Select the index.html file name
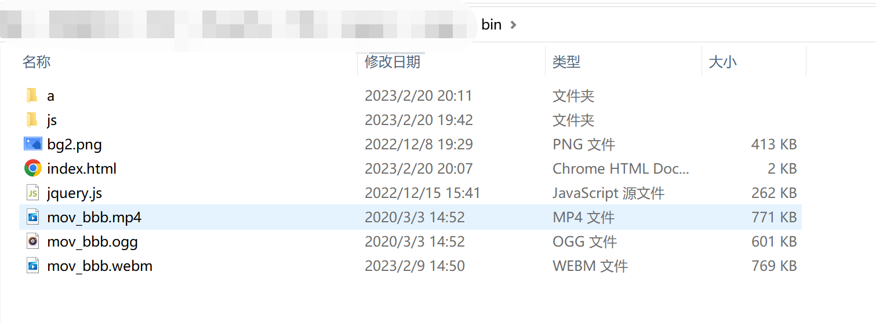This screenshot has width=876, height=323. 82,168
